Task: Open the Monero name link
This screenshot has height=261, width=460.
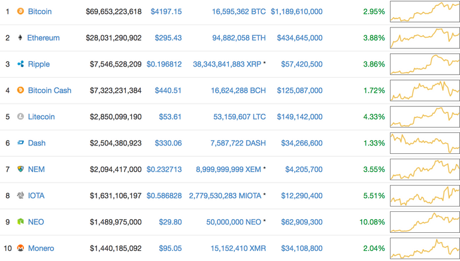Action: [x=41, y=248]
